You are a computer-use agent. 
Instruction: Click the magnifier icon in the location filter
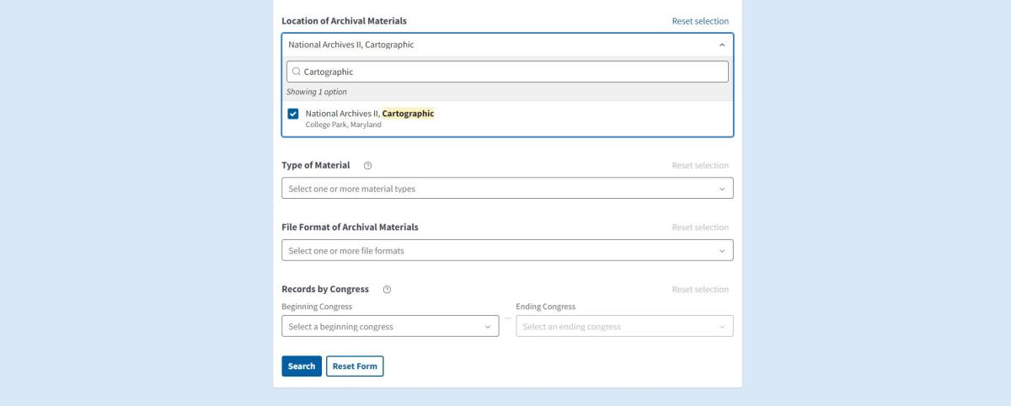coord(297,72)
